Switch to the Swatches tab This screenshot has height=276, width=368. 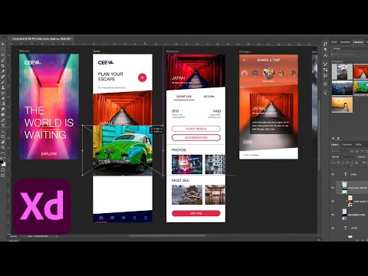pyautogui.click(x=345, y=42)
